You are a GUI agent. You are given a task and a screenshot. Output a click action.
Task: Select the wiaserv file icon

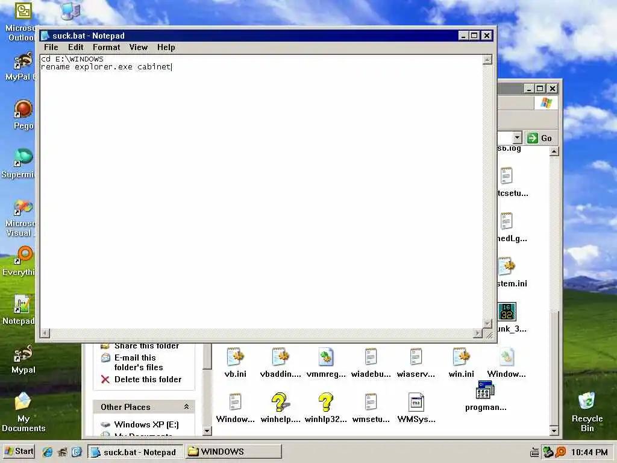point(416,357)
